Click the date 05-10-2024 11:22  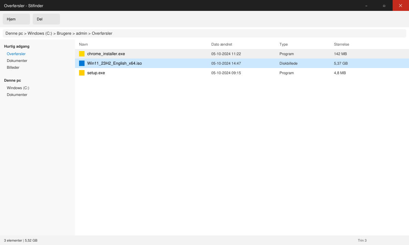[x=226, y=54]
